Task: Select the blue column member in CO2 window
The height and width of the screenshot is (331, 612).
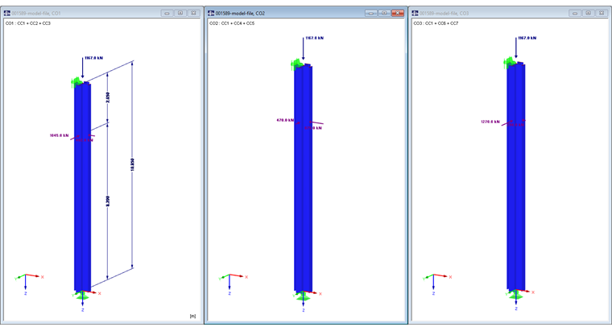Action: click(x=304, y=180)
